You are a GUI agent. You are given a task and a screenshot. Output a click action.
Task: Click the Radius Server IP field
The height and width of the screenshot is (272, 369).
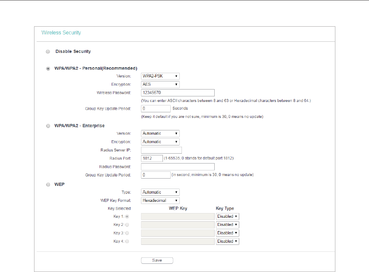[161, 150]
